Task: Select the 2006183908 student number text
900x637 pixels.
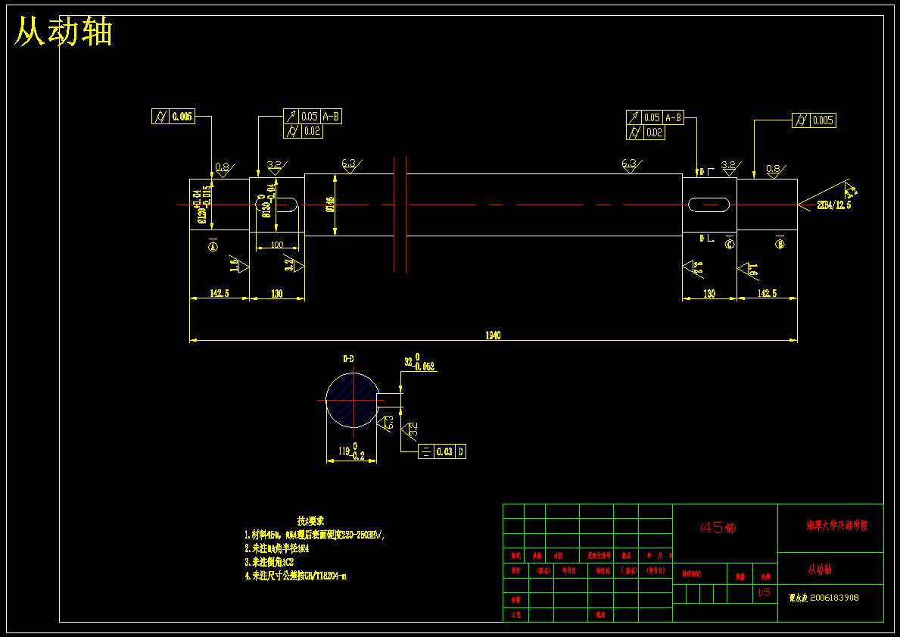Action: pyautogui.click(x=834, y=598)
